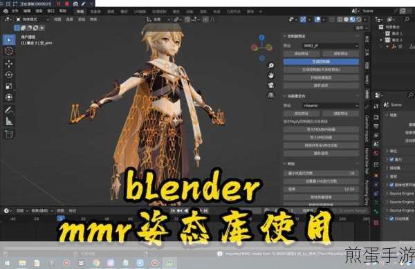
Task: Click the properties panel search icon
Action: (x=411, y=95)
